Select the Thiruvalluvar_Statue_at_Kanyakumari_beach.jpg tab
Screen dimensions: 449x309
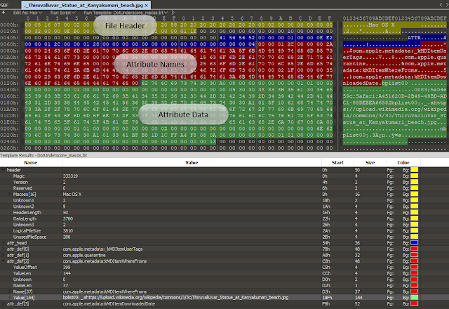pyautogui.click(x=84, y=5)
